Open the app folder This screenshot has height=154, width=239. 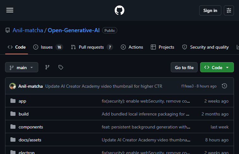pyautogui.click(x=22, y=101)
